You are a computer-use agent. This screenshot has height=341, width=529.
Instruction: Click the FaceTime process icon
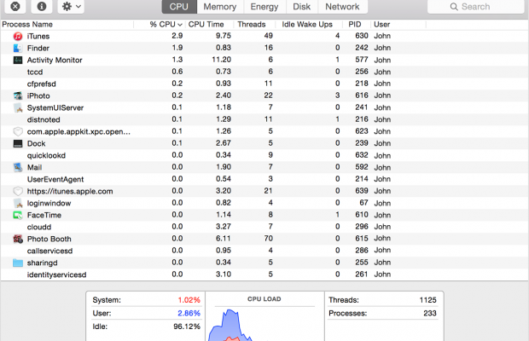point(18,216)
